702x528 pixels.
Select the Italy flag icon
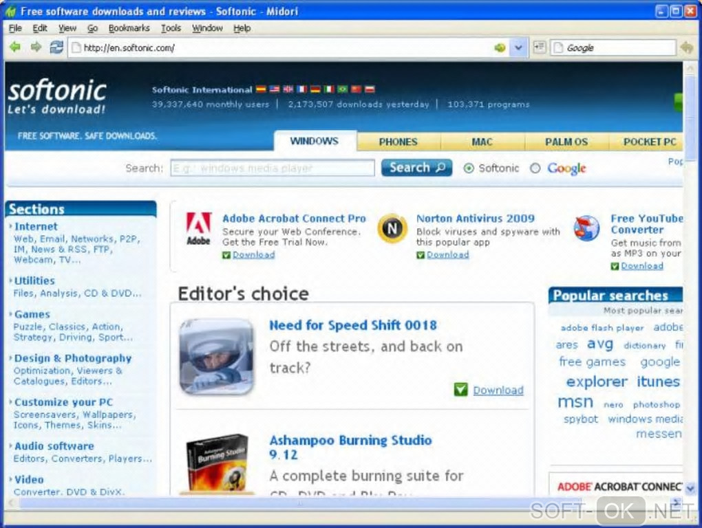tap(329, 89)
